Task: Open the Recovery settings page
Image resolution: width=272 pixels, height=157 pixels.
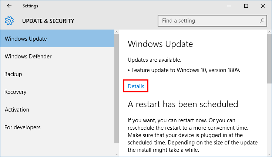Action: click(x=16, y=92)
